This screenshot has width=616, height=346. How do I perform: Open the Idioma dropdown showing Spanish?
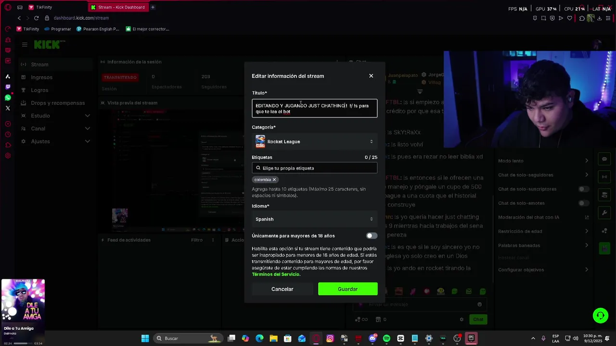[315, 219]
